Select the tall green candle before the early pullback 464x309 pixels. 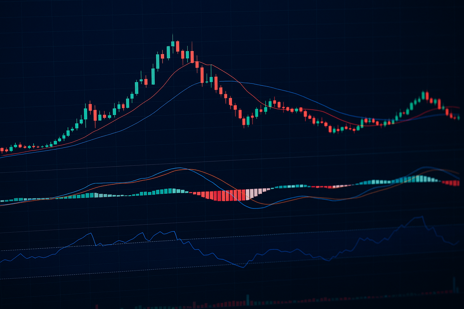85,114
